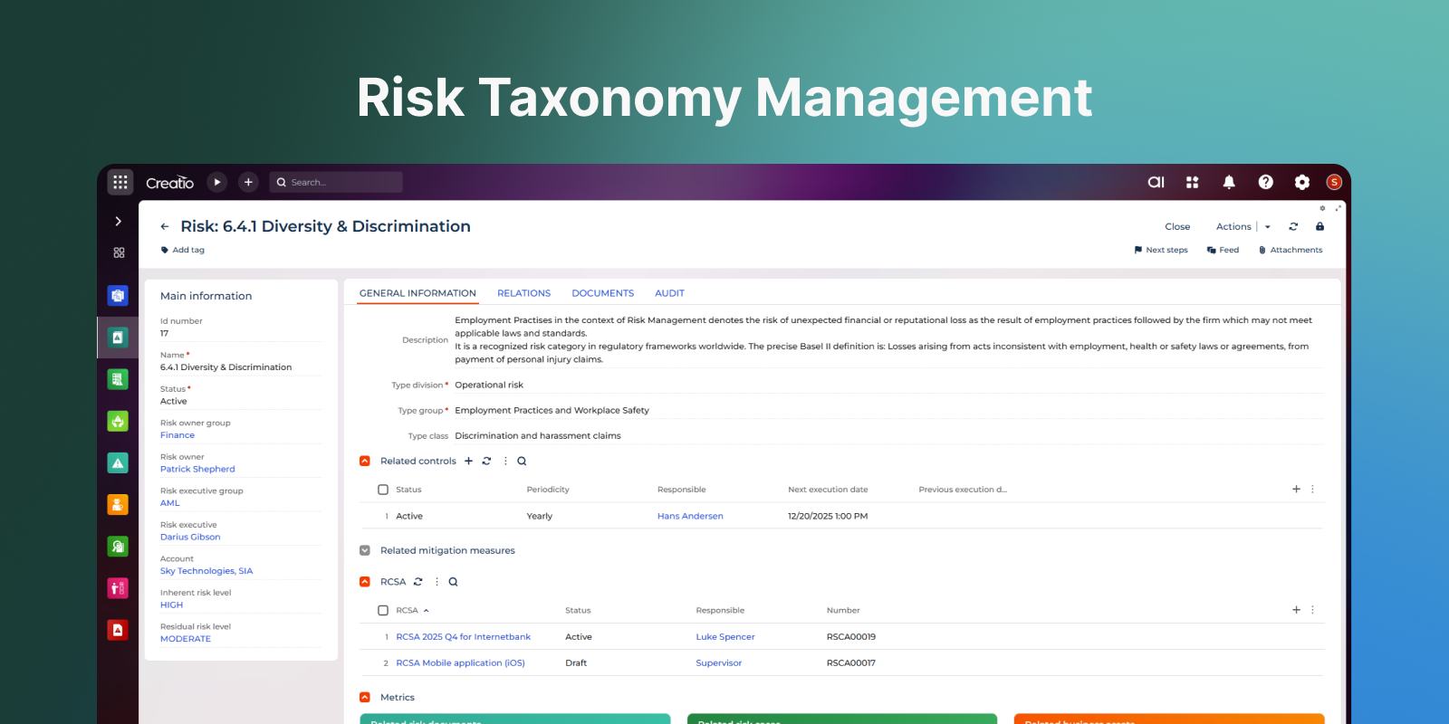Open the Patrick Shepherd risk owner link

pos(197,469)
